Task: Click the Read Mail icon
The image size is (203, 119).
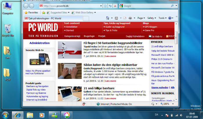Action: (125, 18)
